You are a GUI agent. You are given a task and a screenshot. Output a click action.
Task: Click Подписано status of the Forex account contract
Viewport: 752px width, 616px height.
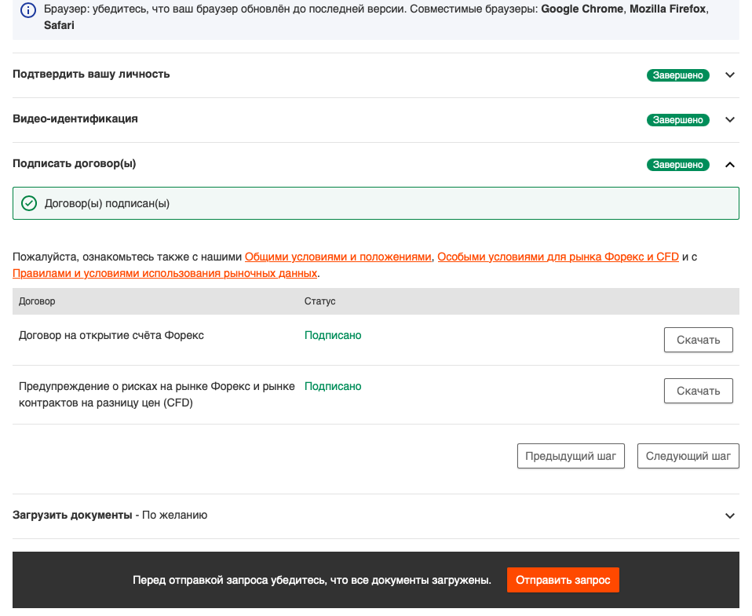pyautogui.click(x=333, y=335)
